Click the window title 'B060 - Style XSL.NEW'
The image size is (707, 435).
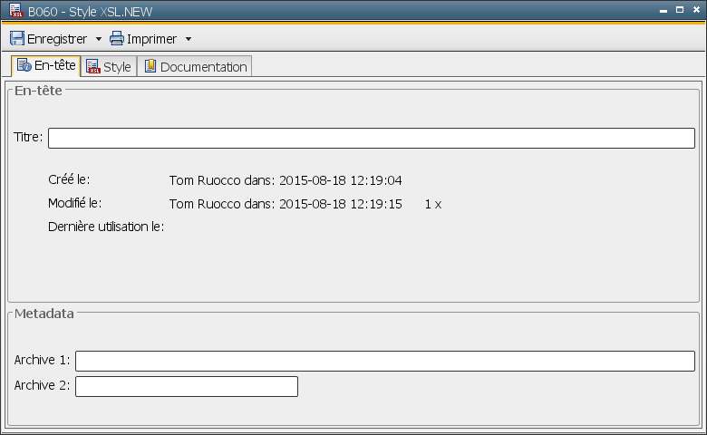88,11
